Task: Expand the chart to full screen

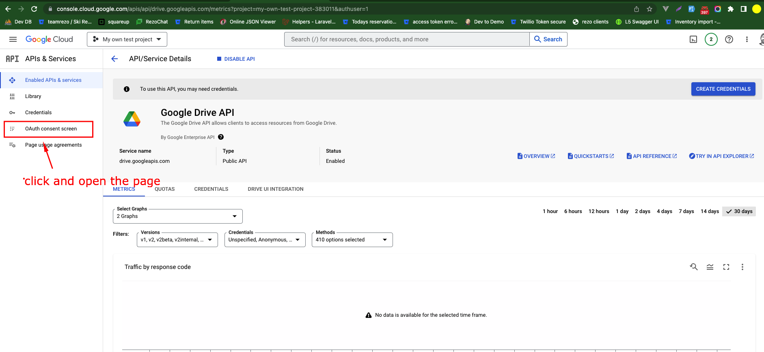Action: click(726, 267)
